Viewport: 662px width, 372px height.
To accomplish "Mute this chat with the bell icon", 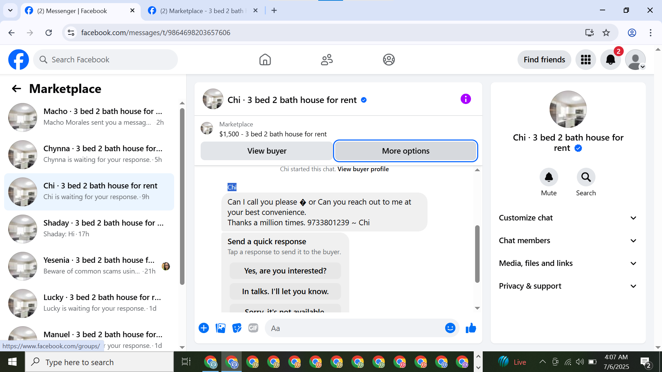I will click(x=549, y=177).
